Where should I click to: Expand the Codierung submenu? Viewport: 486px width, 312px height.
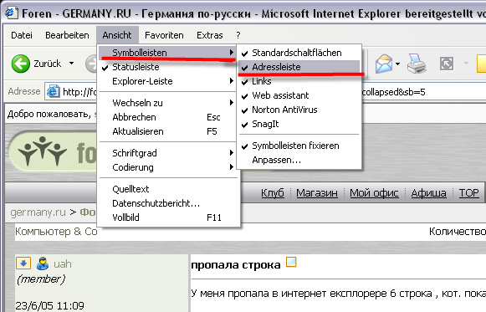pyautogui.click(x=168, y=167)
